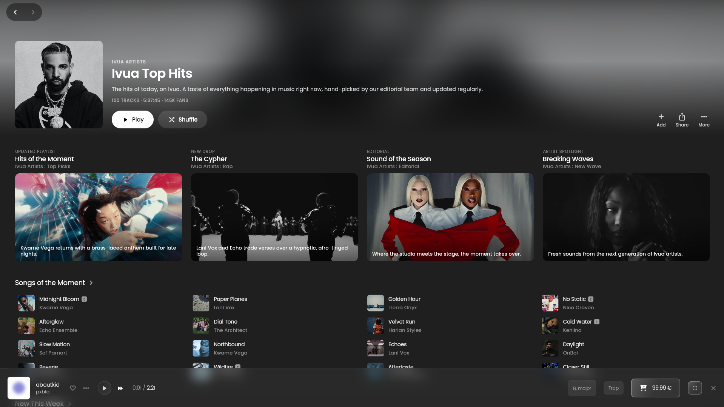This screenshot has height=407, width=724.
Task: Select the Afterglow song title
Action: pos(51,322)
